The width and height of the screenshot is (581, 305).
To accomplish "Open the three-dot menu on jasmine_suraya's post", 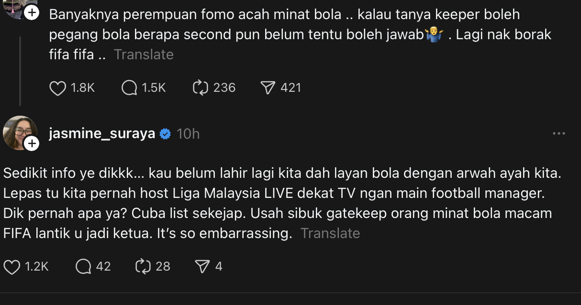I will (x=559, y=134).
